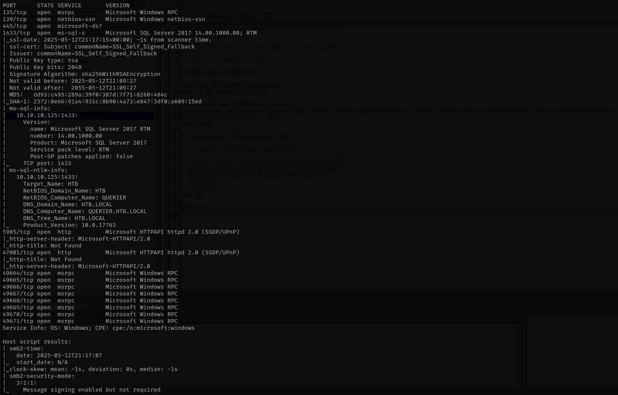Select the 49666/tcp port entry
Image resolution: width=618 pixels, height=395 pixels.
[18, 287]
